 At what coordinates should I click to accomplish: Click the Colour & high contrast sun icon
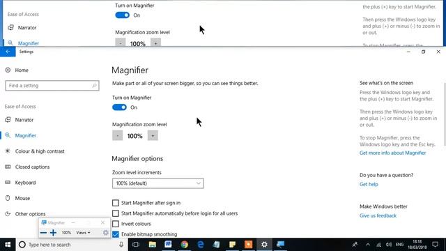point(8,151)
